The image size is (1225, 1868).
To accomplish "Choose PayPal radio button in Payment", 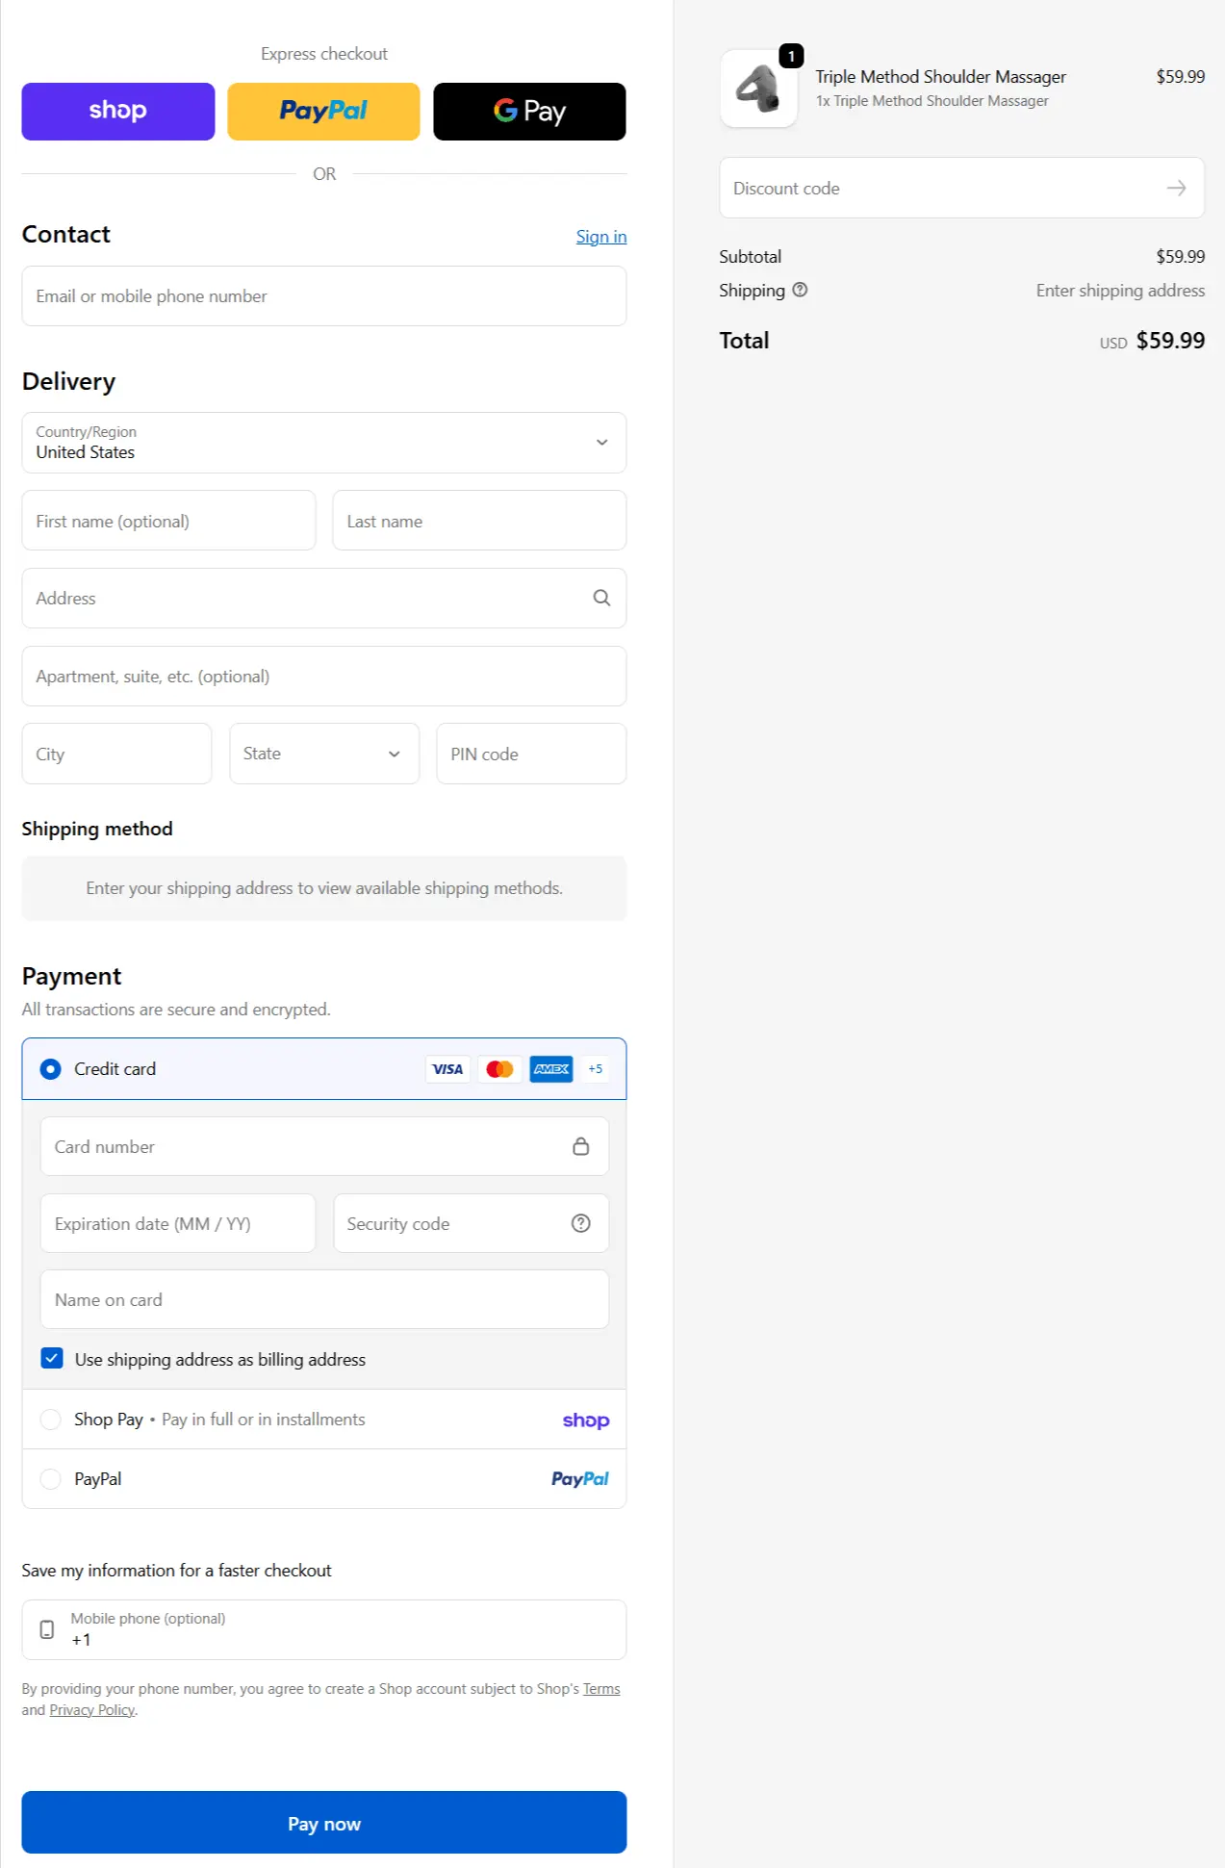I will point(51,1479).
